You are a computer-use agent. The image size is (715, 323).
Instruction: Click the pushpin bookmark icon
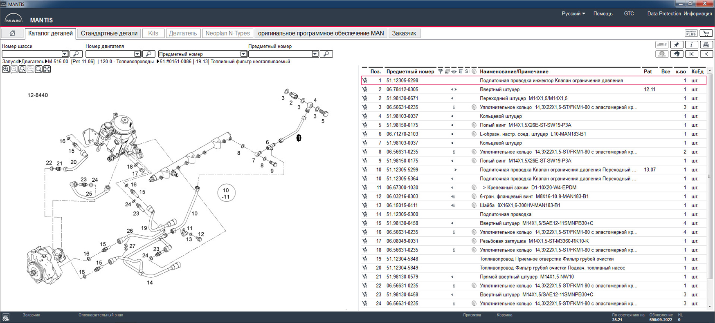(x=677, y=45)
